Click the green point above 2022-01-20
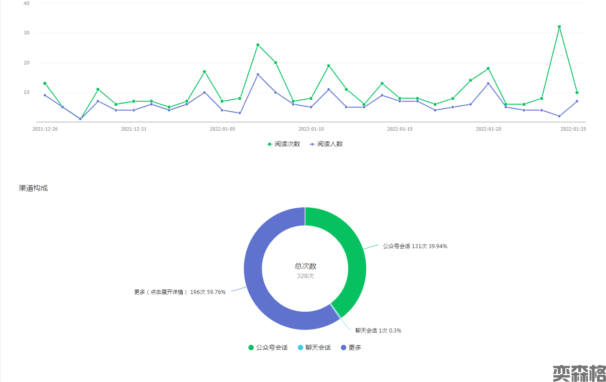This screenshot has height=382, width=606. coord(488,69)
